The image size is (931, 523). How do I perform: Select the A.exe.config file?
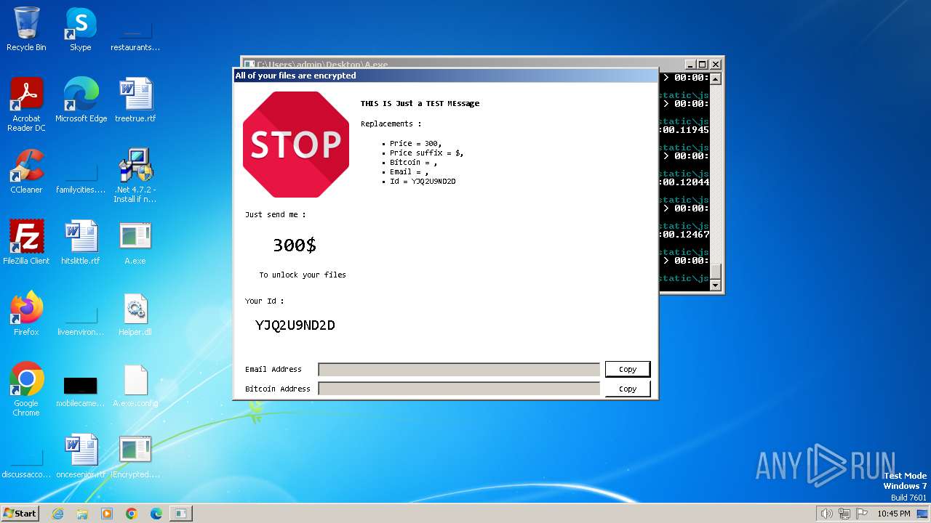(x=135, y=385)
